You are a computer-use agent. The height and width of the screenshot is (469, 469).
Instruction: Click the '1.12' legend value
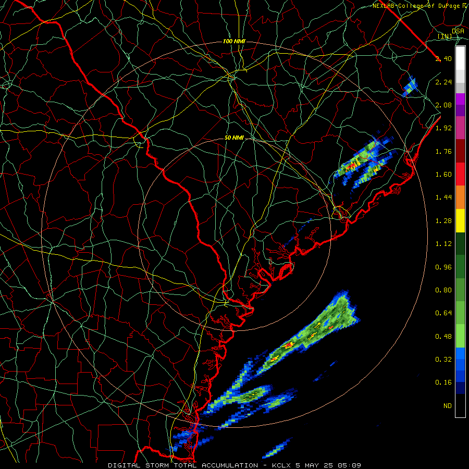coord(443,244)
